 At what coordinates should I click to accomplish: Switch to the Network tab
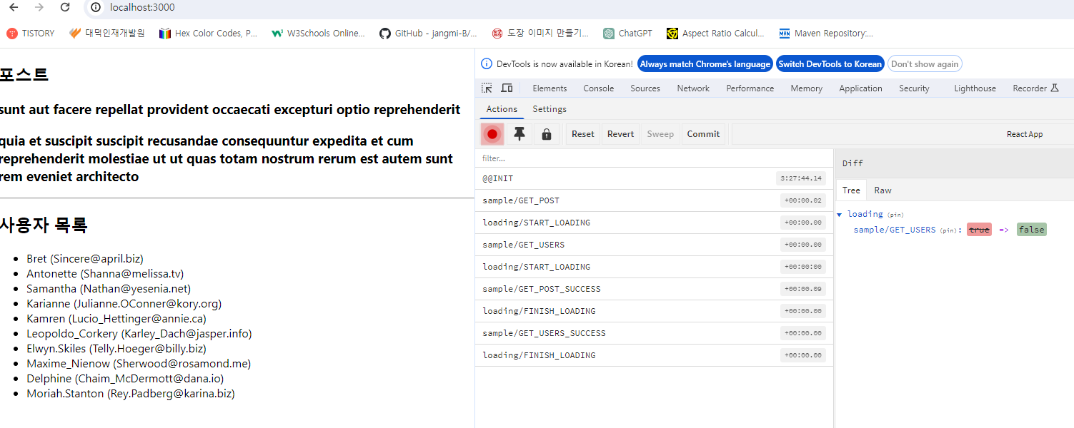[693, 88]
